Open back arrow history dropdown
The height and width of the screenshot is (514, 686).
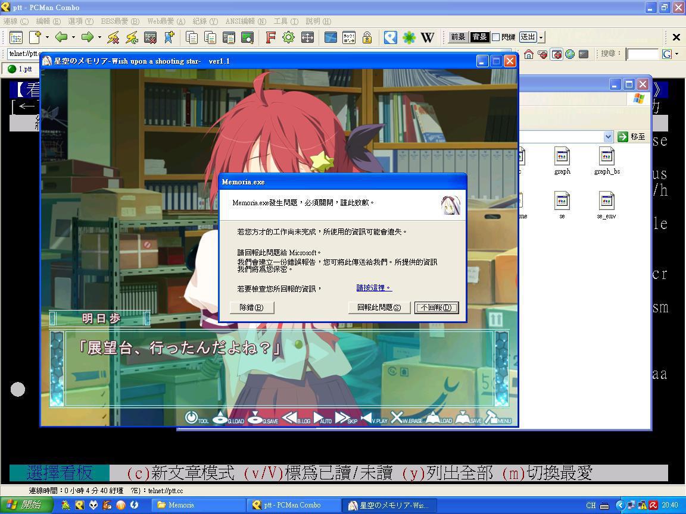pos(73,37)
